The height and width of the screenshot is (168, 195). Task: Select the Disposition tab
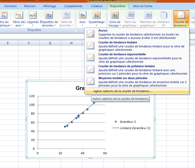[x=117, y=6]
